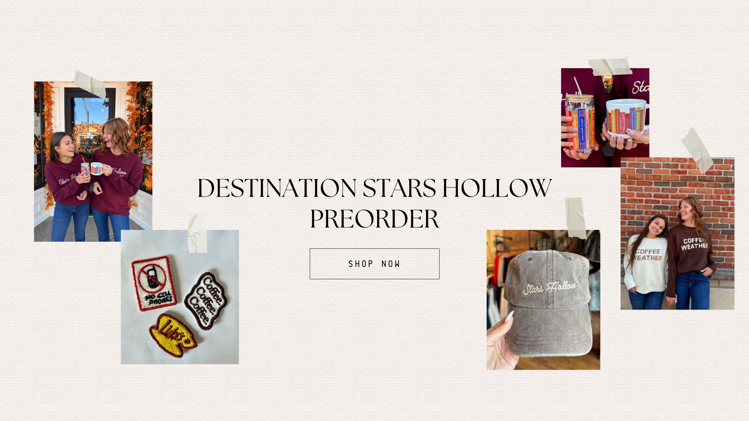Open the book-spine mugs photo
Image resolution: width=749 pixels, height=421 pixels.
[x=605, y=118]
